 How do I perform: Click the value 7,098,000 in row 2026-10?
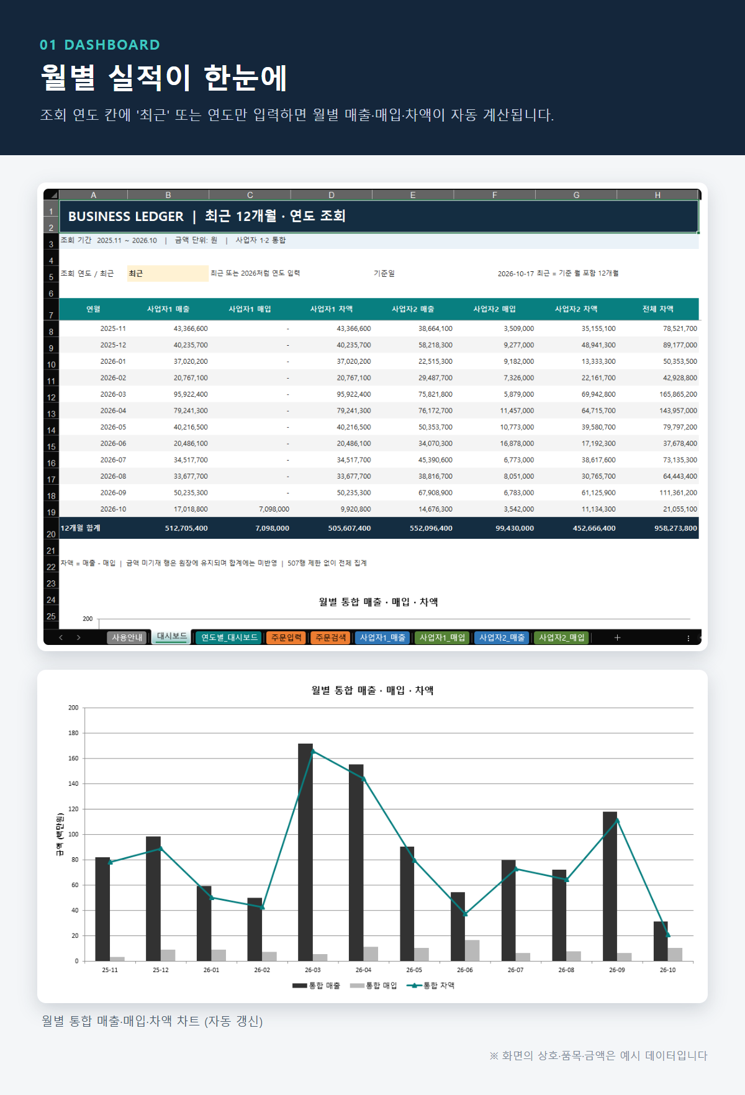coord(250,509)
